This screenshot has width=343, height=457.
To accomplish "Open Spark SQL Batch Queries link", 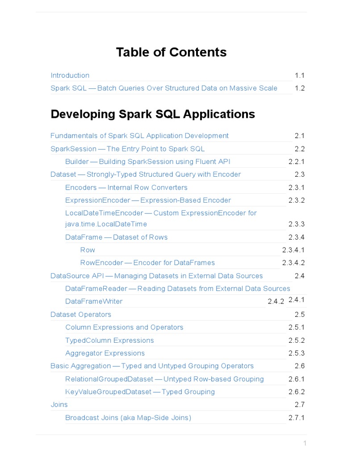I will [163, 88].
